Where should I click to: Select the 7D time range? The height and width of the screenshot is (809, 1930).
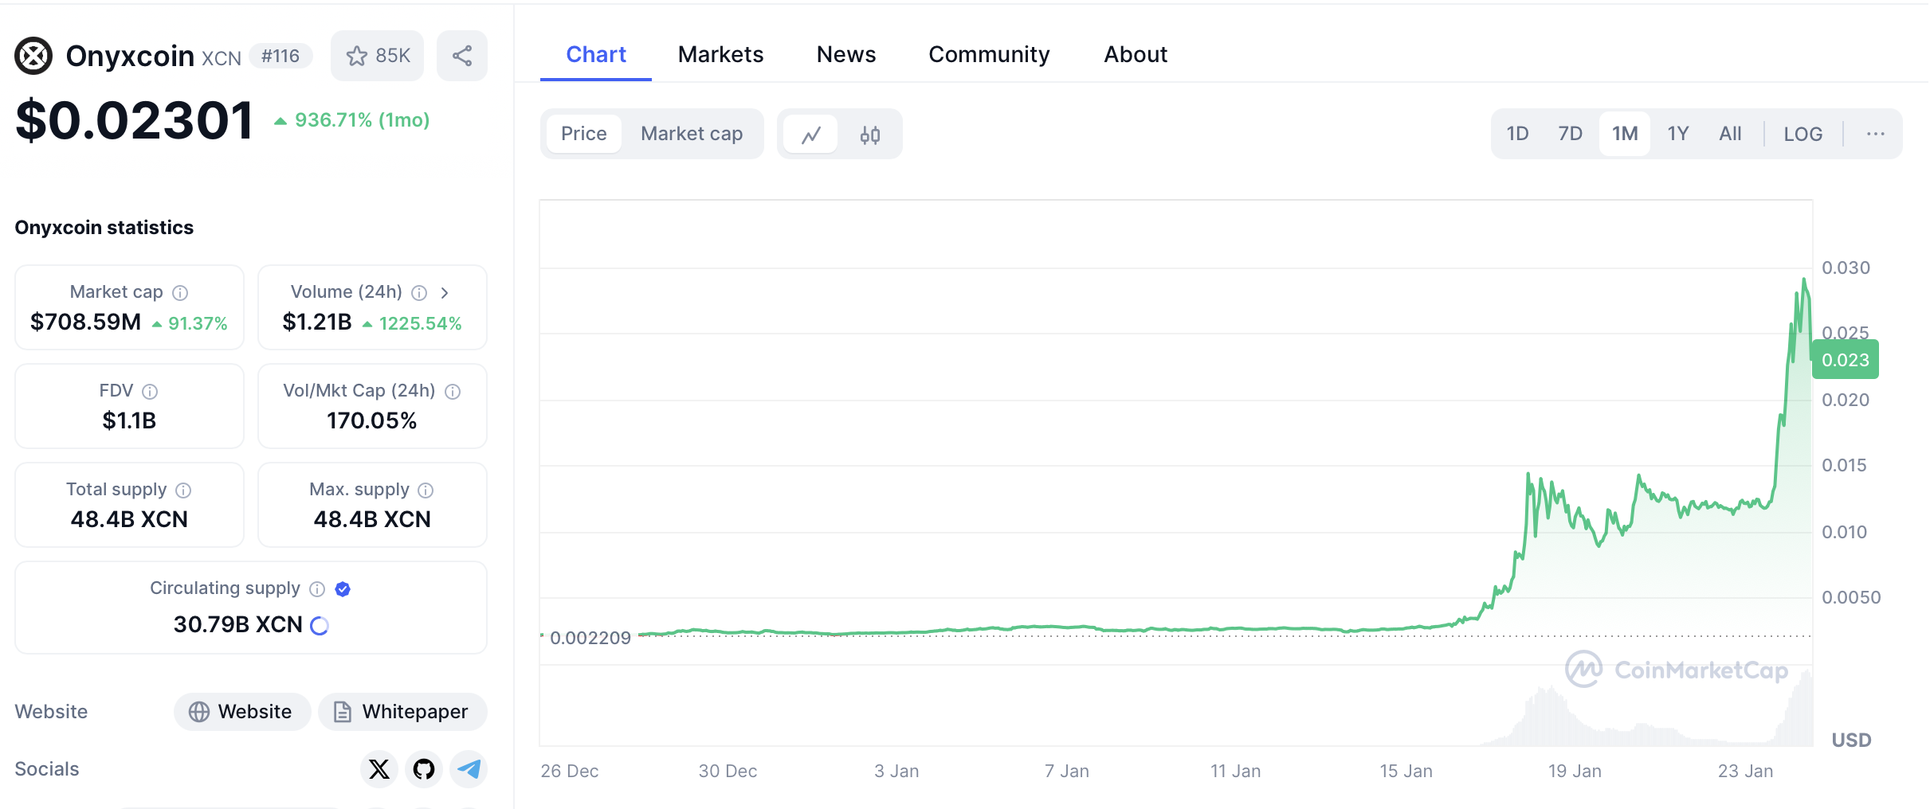tap(1570, 134)
